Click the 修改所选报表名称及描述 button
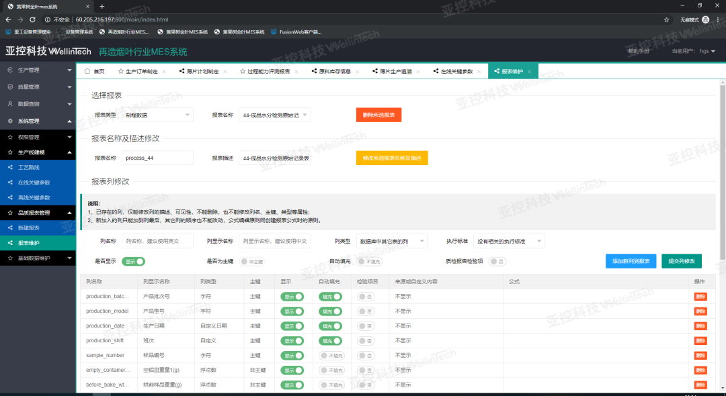Screen dimensions: 726x396 pos(392,158)
